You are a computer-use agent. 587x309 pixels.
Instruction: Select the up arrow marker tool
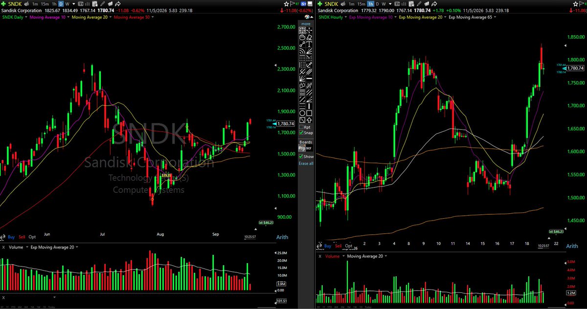(x=309, y=120)
